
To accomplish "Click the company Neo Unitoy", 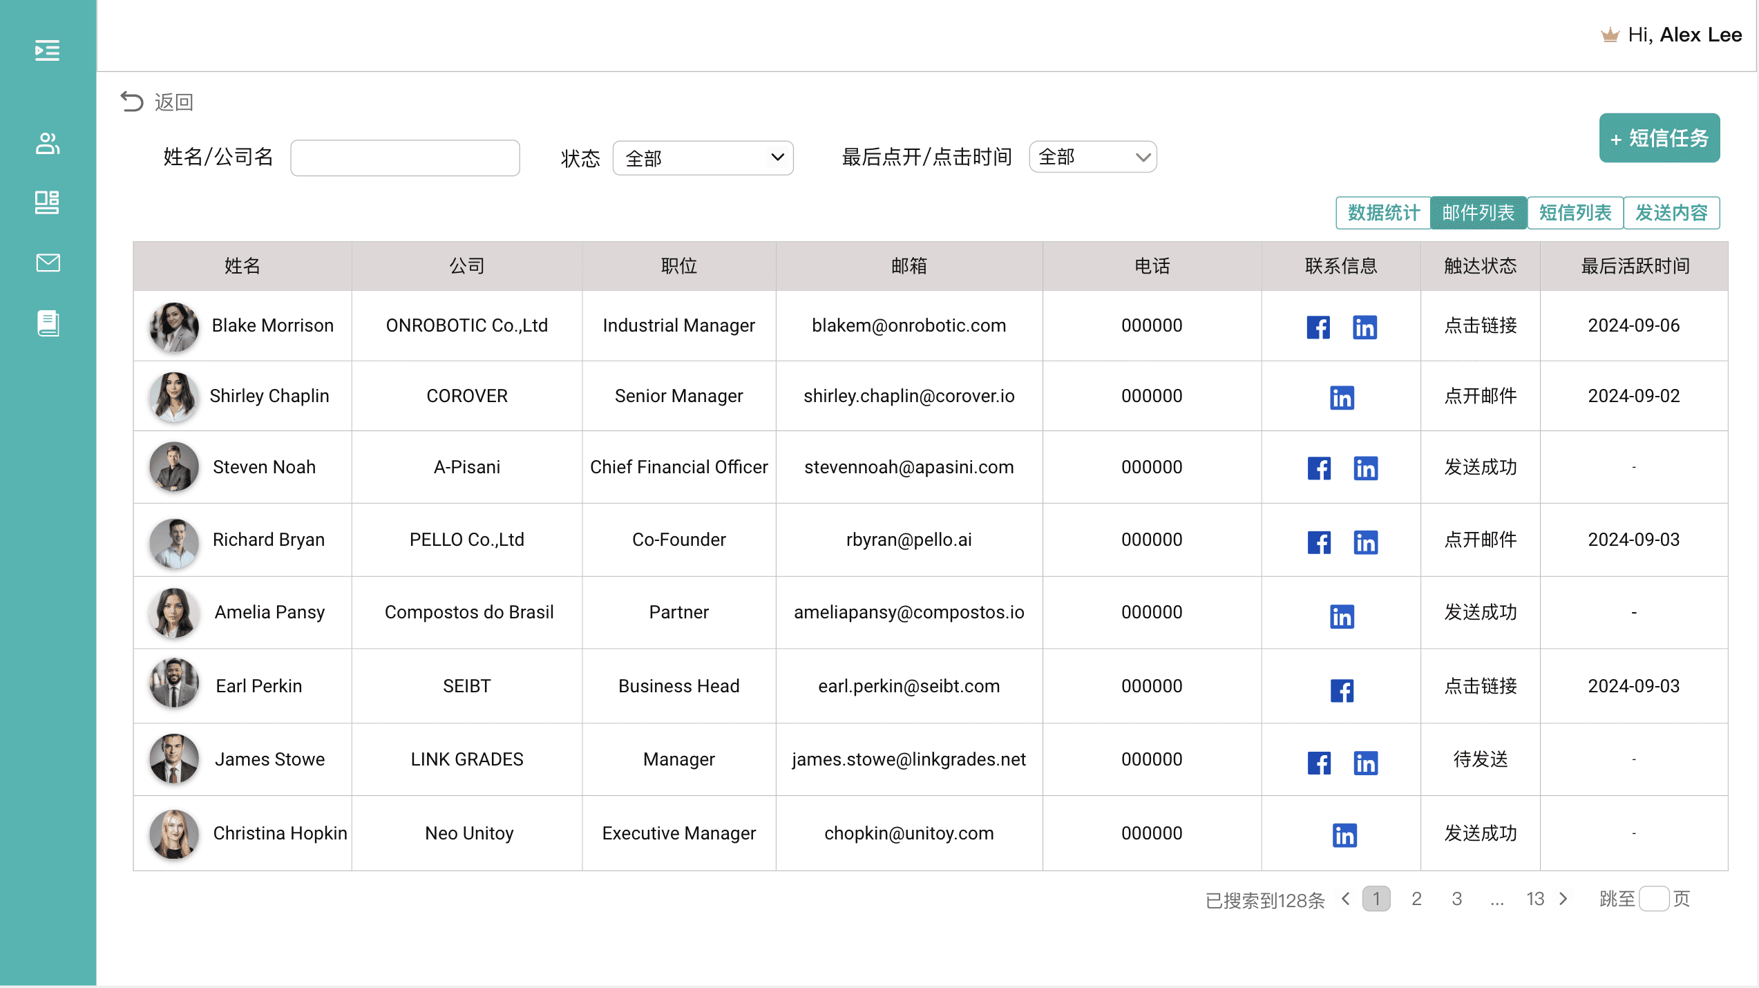I will click(x=469, y=833).
